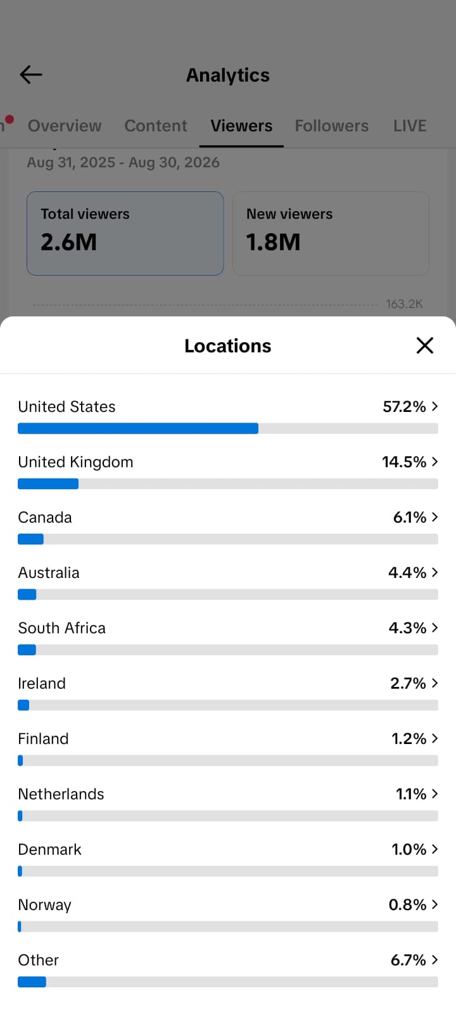Open Australia chevron arrow

click(x=434, y=572)
